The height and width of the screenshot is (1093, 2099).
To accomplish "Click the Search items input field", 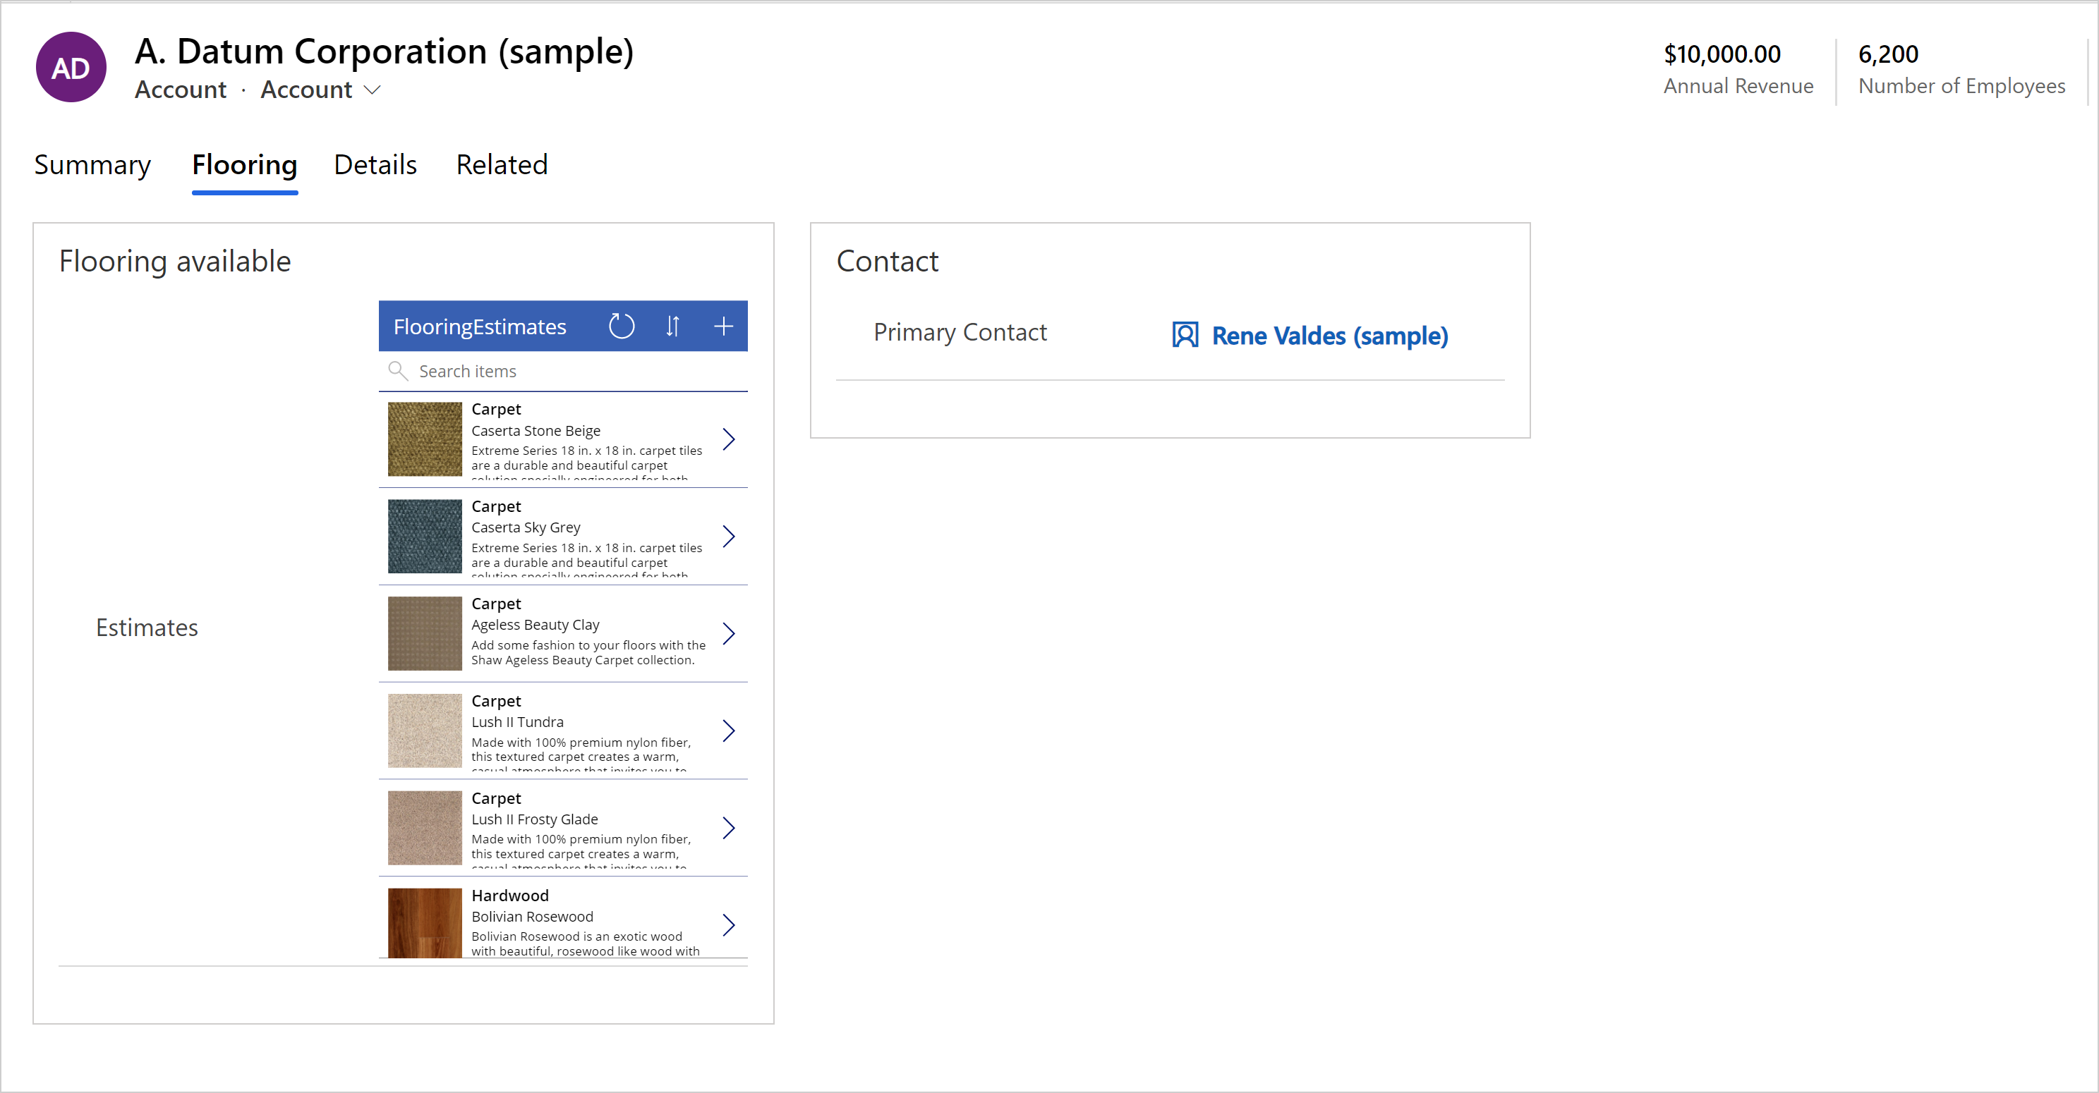I will coord(562,370).
